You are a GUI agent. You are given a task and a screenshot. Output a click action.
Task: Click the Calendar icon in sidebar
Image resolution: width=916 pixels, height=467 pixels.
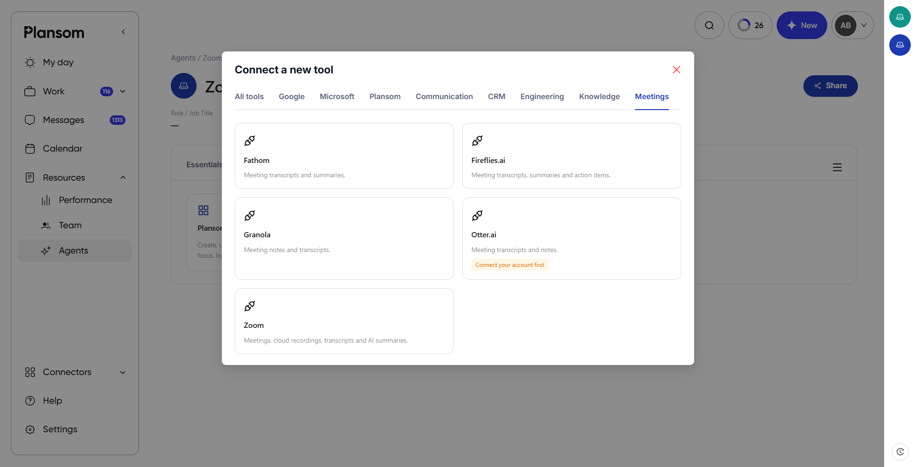pyautogui.click(x=30, y=149)
